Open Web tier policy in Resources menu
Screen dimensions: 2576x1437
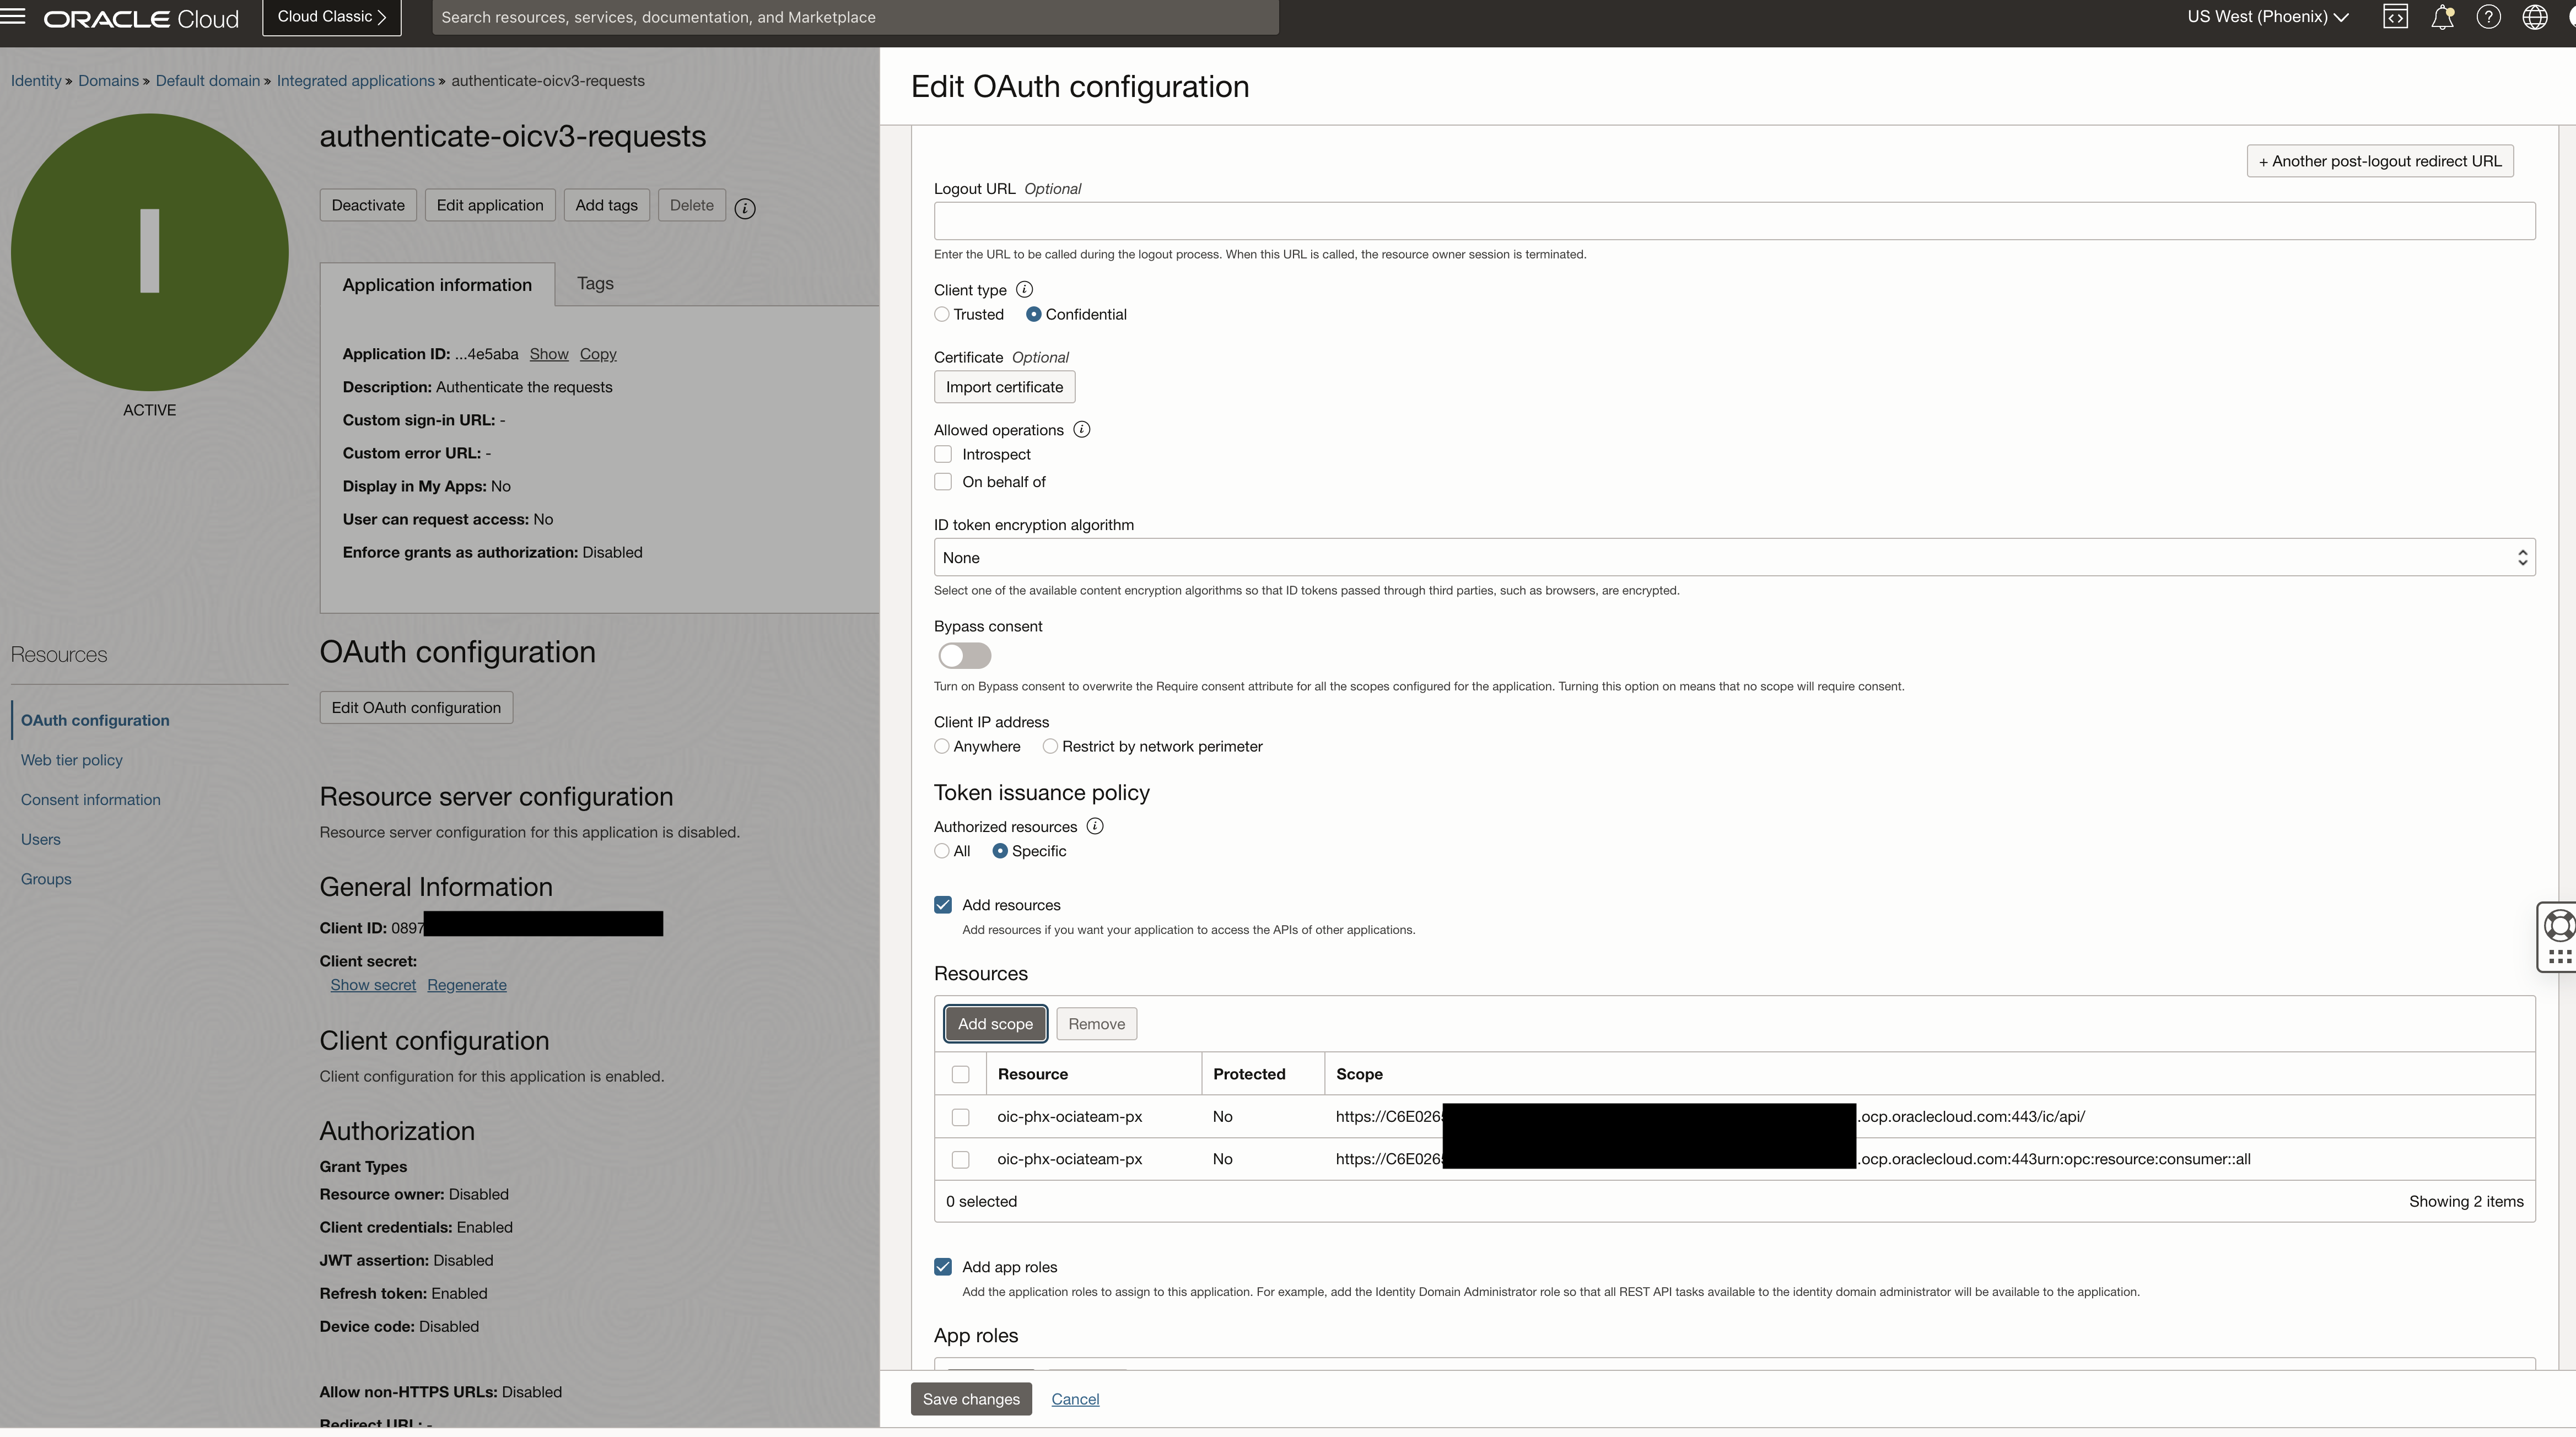(72, 760)
